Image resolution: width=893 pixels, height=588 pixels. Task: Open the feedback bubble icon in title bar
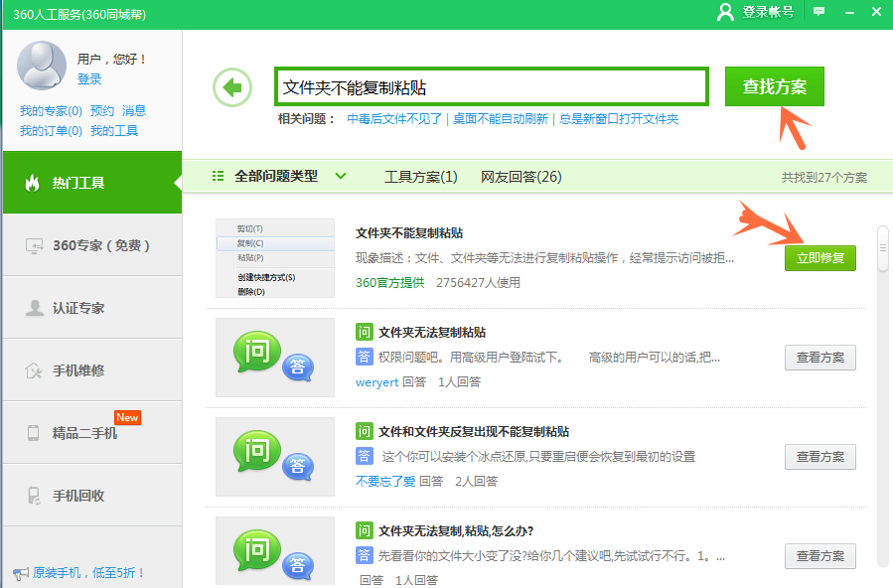pyautogui.click(x=817, y=12)
